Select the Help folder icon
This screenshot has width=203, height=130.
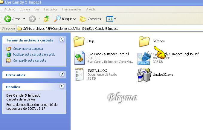point(79,41)
